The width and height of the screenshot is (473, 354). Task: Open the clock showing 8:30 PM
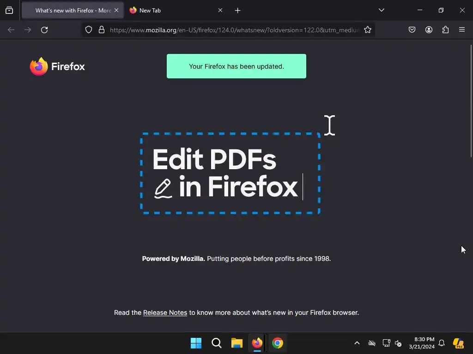click(422, 343)
